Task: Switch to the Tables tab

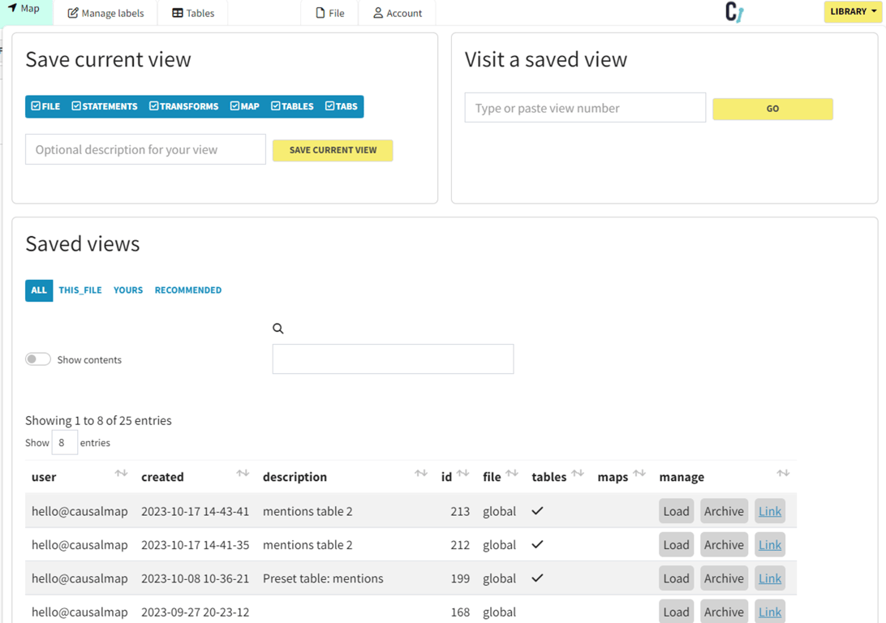Action: (x=193, y=13)
